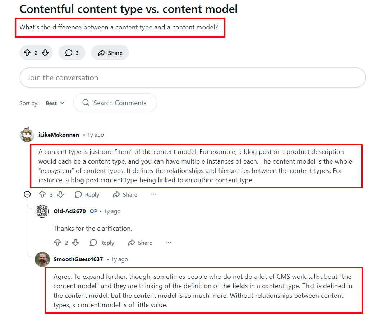Downvote the post
The width and height of the screenshot is (368, 315).
tap(45, 52)
